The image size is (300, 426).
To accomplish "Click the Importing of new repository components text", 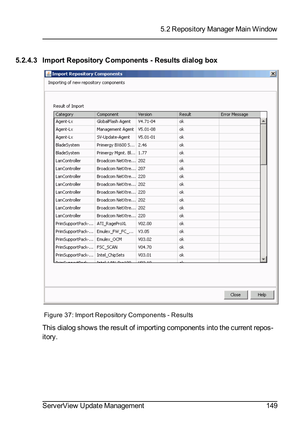I will (86, 83).
